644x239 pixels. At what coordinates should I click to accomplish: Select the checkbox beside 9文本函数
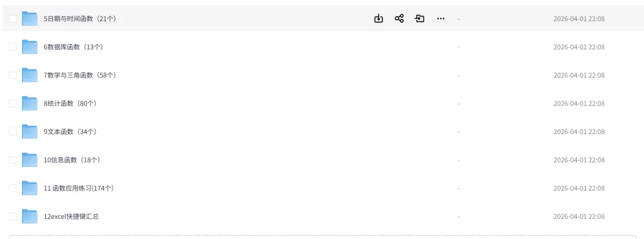13,132
